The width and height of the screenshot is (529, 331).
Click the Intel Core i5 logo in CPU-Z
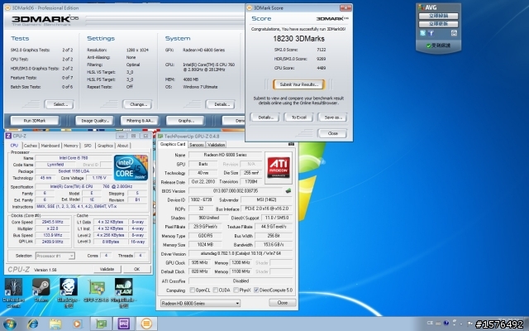131,167
